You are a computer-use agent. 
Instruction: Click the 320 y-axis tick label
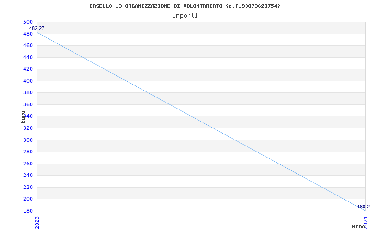[x=28, y=128]
